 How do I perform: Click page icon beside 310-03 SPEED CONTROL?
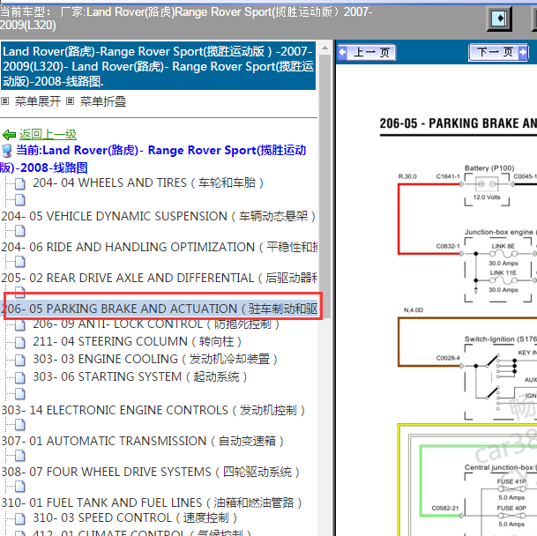20,519
